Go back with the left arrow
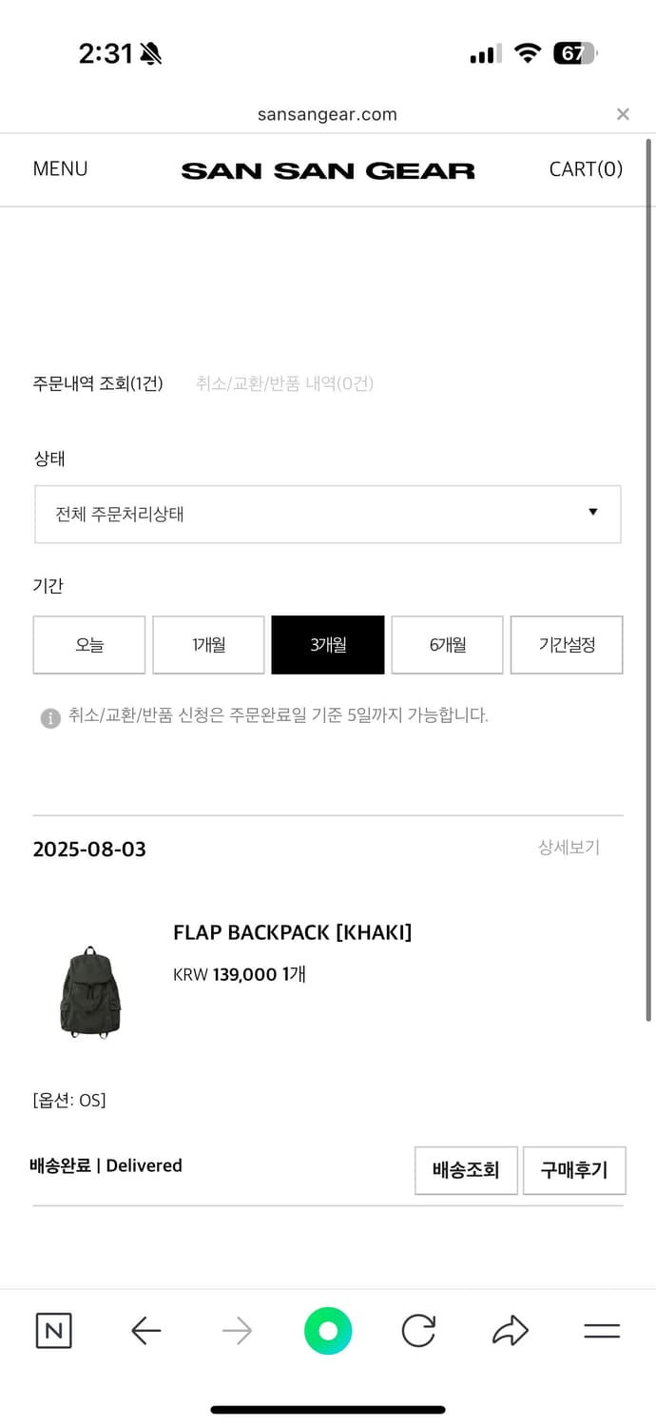 click(x=145, y=1331)
